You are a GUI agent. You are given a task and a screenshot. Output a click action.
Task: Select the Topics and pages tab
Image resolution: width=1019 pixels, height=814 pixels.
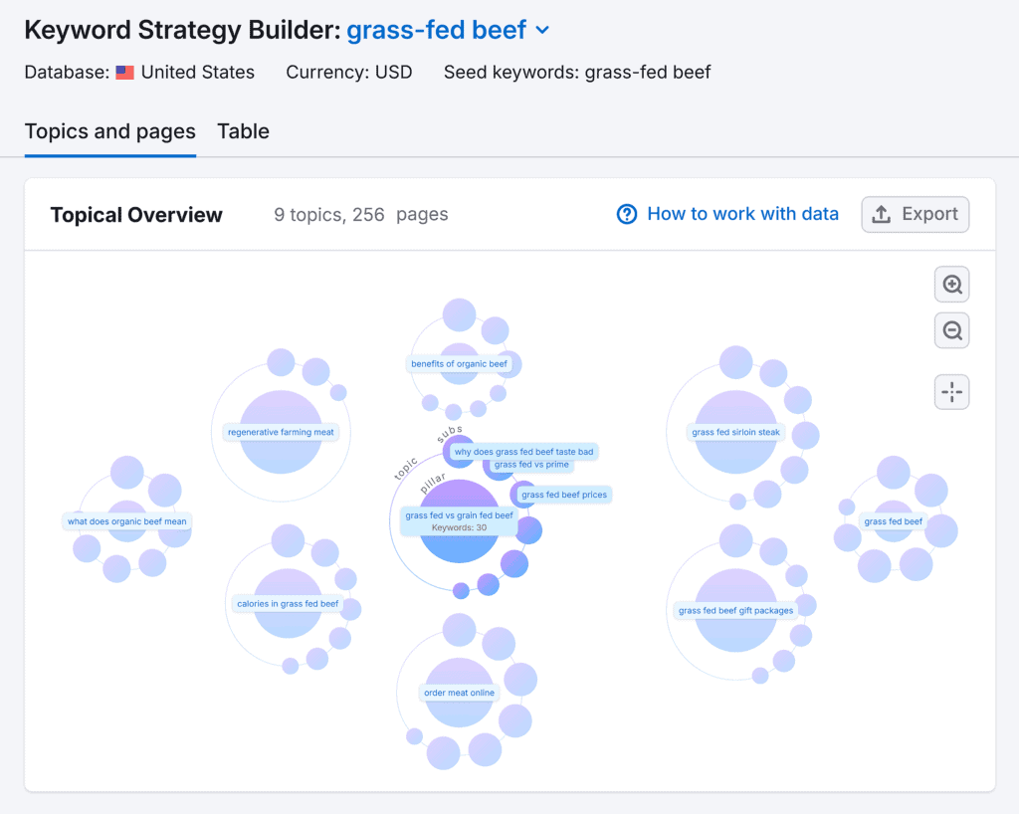pos(109,131)
